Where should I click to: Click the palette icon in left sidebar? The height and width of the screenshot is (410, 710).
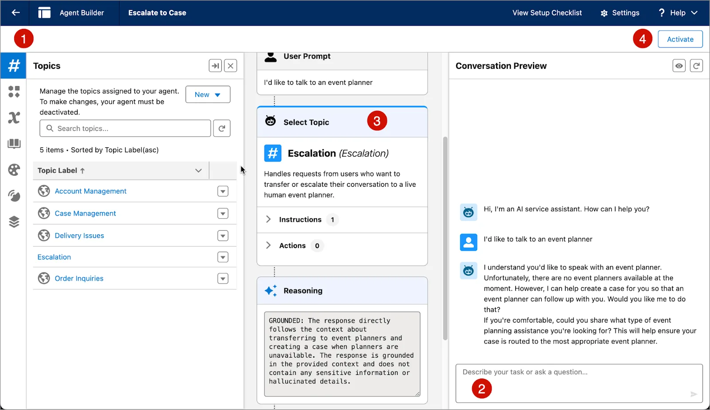tap(13, 170)
